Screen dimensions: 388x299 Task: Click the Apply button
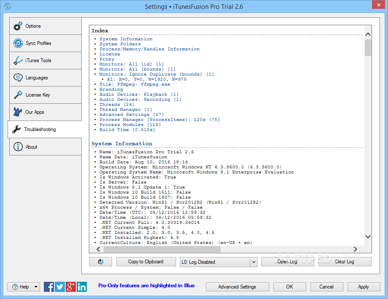364,287
